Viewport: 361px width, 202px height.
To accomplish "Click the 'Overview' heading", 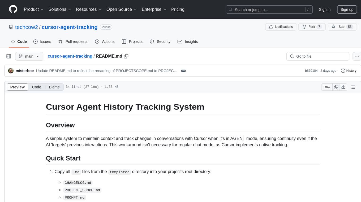I will click(60, 125).
